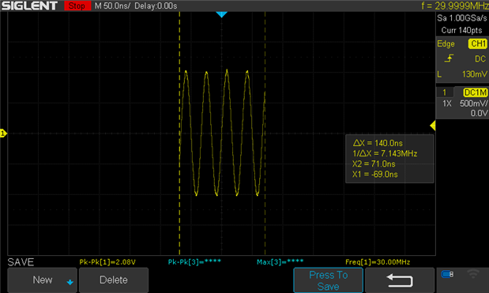
Task: Click the X1 = -69.0ns cursor value
Action: [x=375, y=175]
